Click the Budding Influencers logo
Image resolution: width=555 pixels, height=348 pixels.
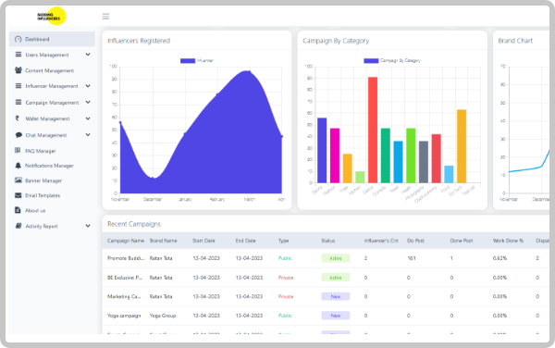pos(52,17)
